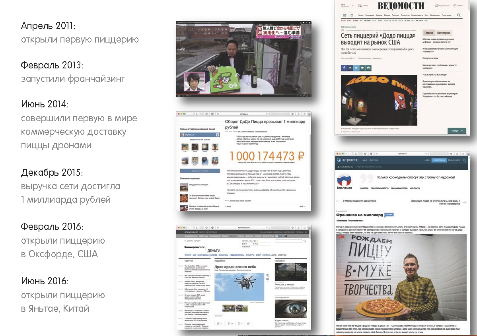Click the Vedomosti logo title

[x=401, y=6]
